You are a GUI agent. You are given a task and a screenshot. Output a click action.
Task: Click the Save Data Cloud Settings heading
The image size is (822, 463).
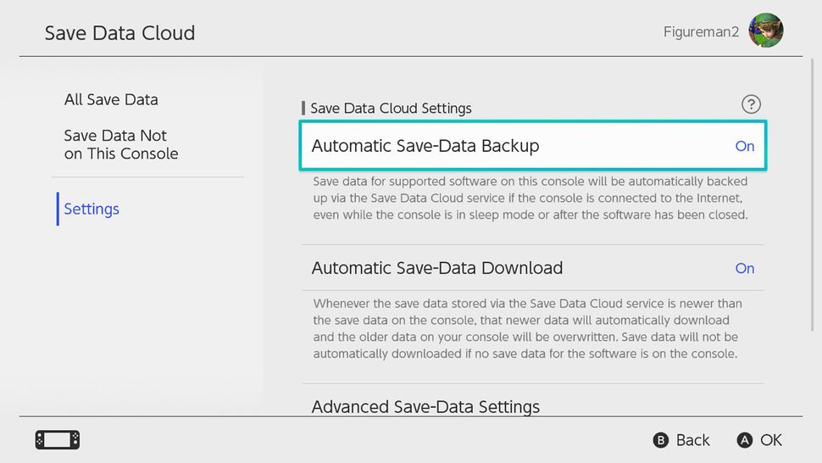(391, 109)
